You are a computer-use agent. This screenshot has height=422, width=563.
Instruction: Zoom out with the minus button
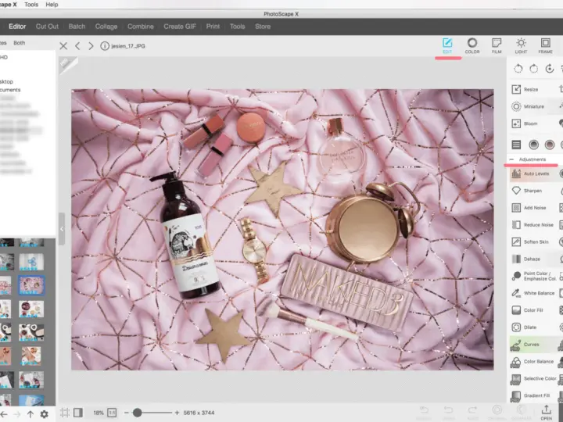tap(127, 413)
